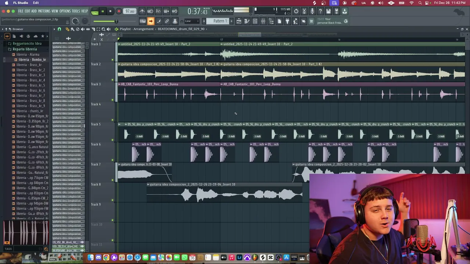Viewport: 470px width, 264px height.
Task: Click the tempo field showing 97.000
Action: [129, 11]
